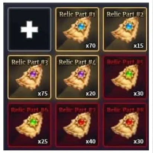153x153 pixels.
Task: Pick the Relic Part #4 purple-gem fragment
Action: tap(77, 78)
